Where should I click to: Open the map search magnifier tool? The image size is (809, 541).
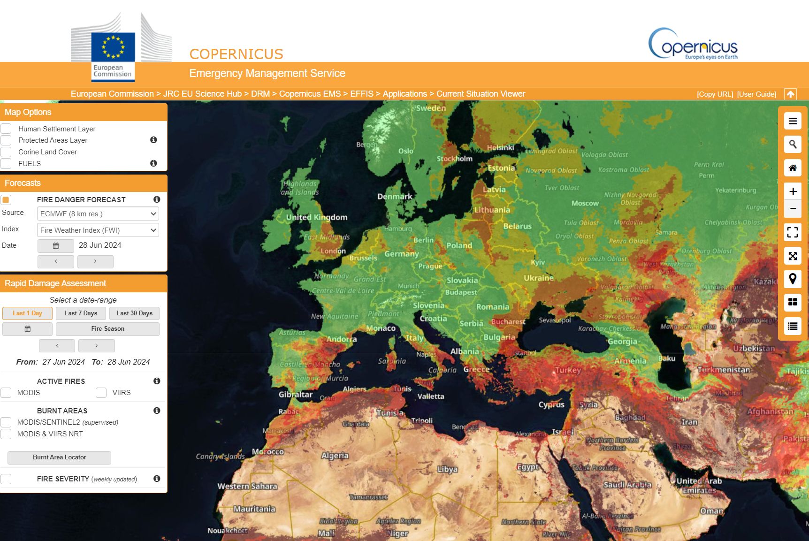tap(793, 145)
